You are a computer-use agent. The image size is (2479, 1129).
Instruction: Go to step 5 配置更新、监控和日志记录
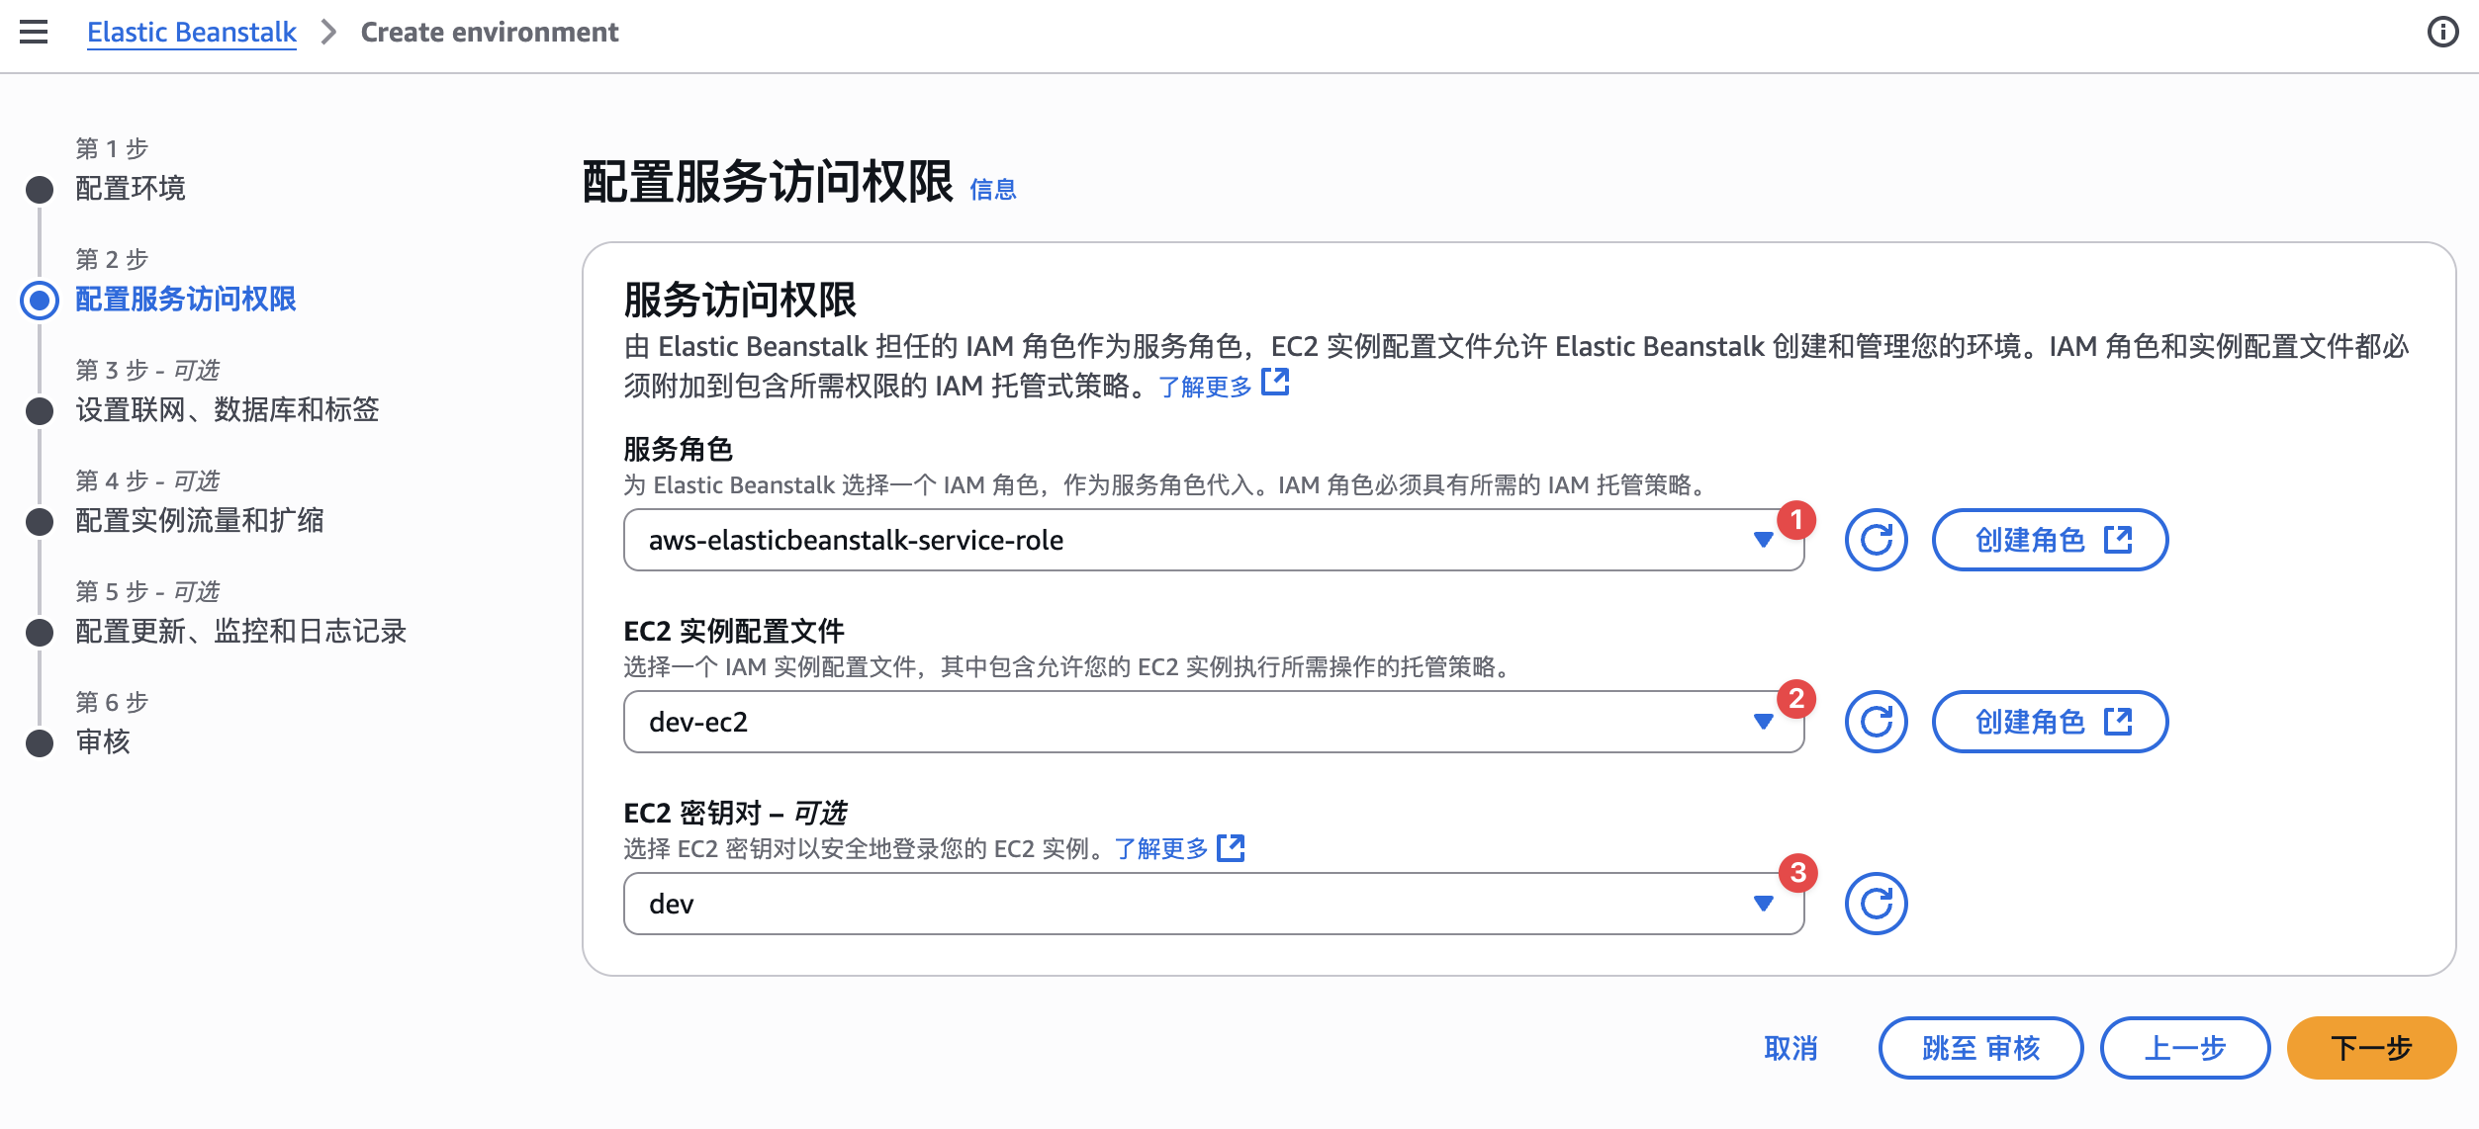(x=240, y=631)
